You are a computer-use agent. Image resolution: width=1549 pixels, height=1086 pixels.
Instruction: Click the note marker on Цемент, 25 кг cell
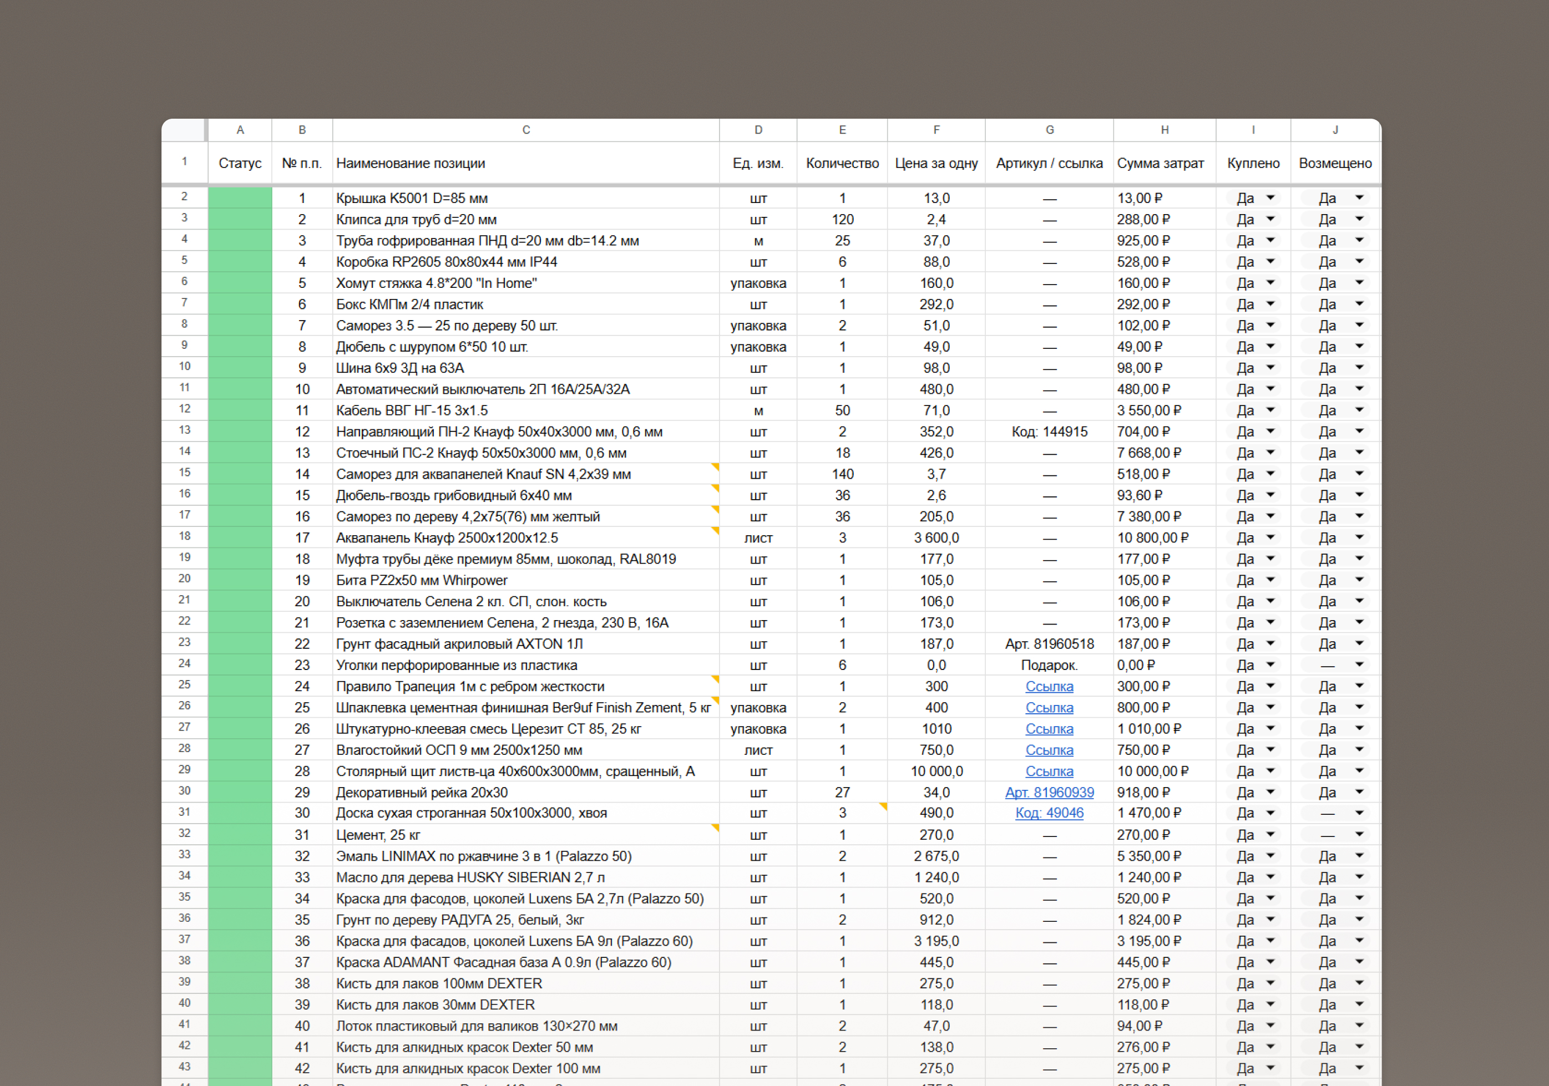pyautogui.click(x=715, y=827)
